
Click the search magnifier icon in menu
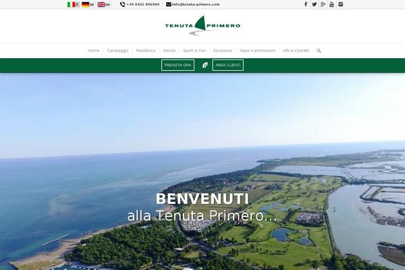(x=319, y=51)
